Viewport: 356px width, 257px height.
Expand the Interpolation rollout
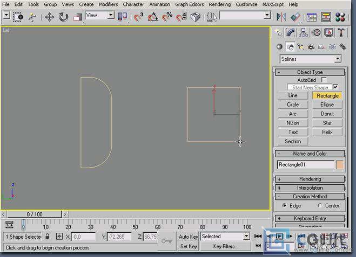(310, 188)
